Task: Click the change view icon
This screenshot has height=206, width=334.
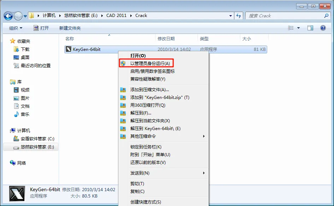Action: point(291,28)
